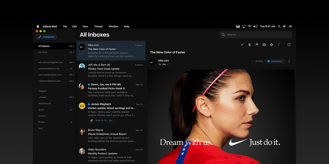Mark the message unread with the envelope icon
Screen dimensions: 329x164
(264, 45)
